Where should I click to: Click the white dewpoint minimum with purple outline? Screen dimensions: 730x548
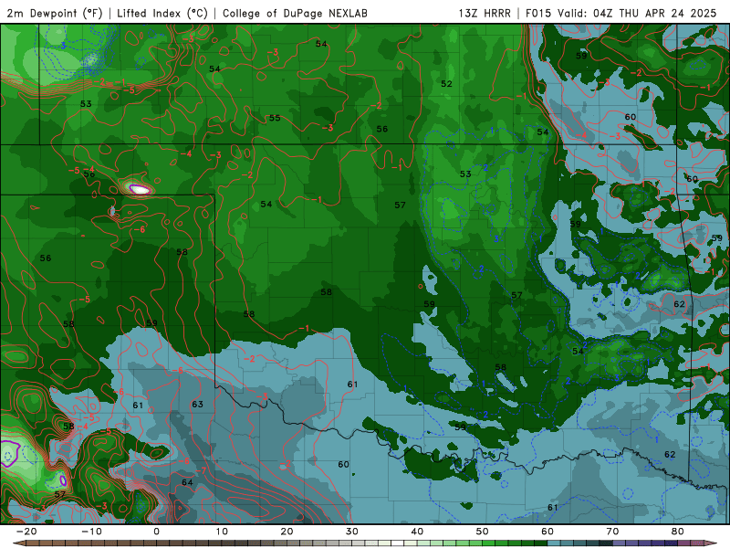pyautogui.click(x=141, y=189)
